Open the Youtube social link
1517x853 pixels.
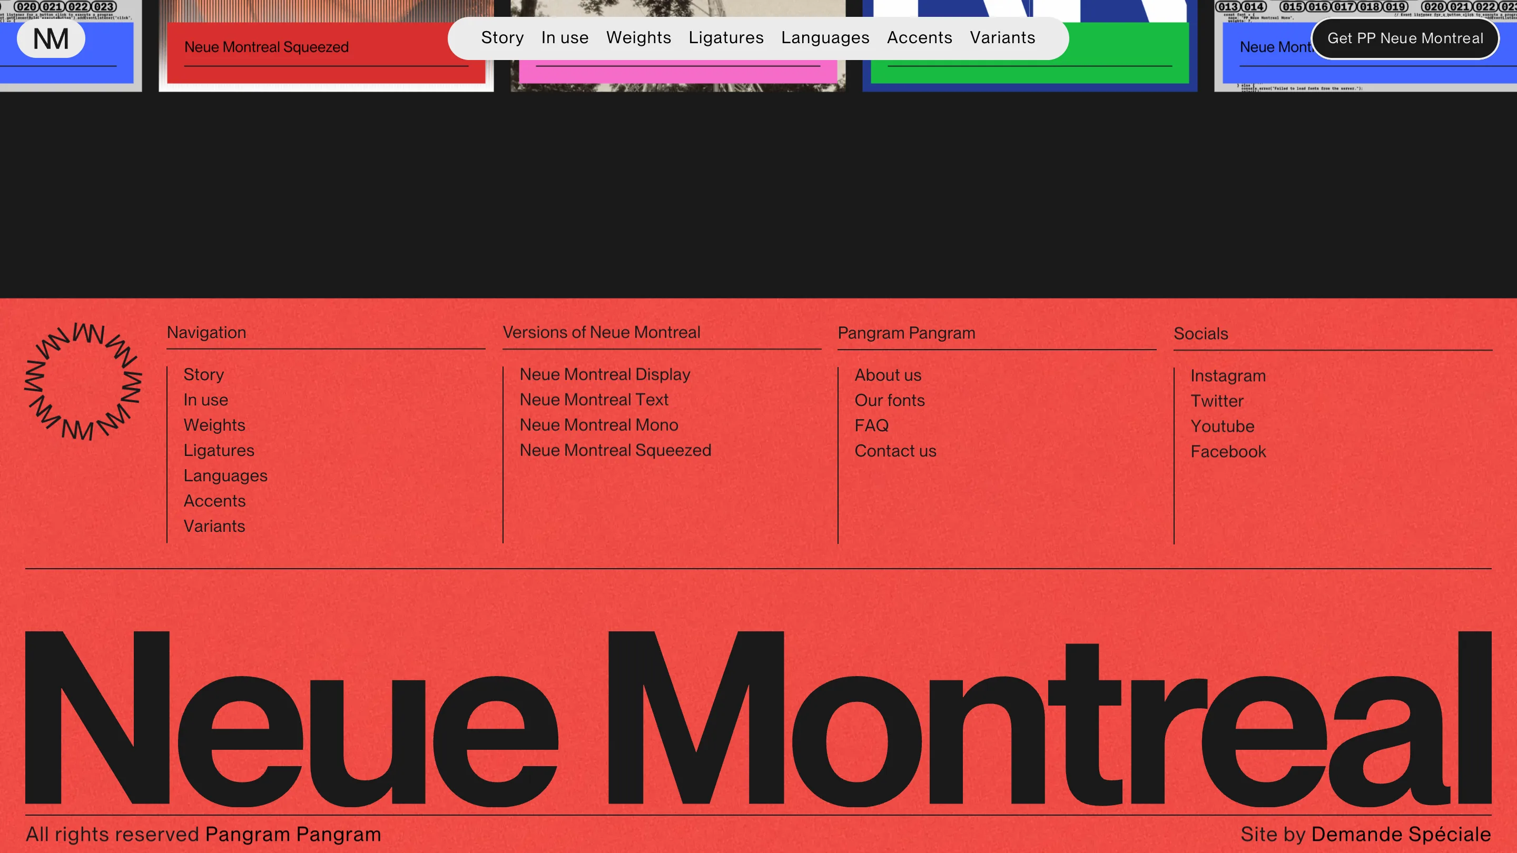[x=1223, y=426]
